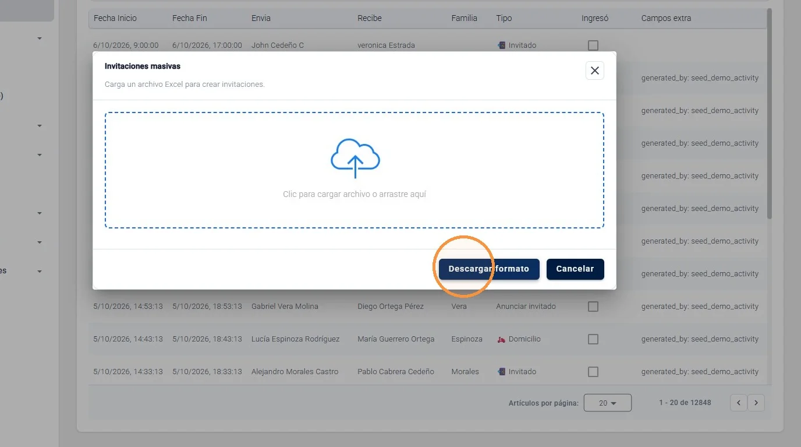
Task: Go to the previous page arrow
Action: (739, 403)
